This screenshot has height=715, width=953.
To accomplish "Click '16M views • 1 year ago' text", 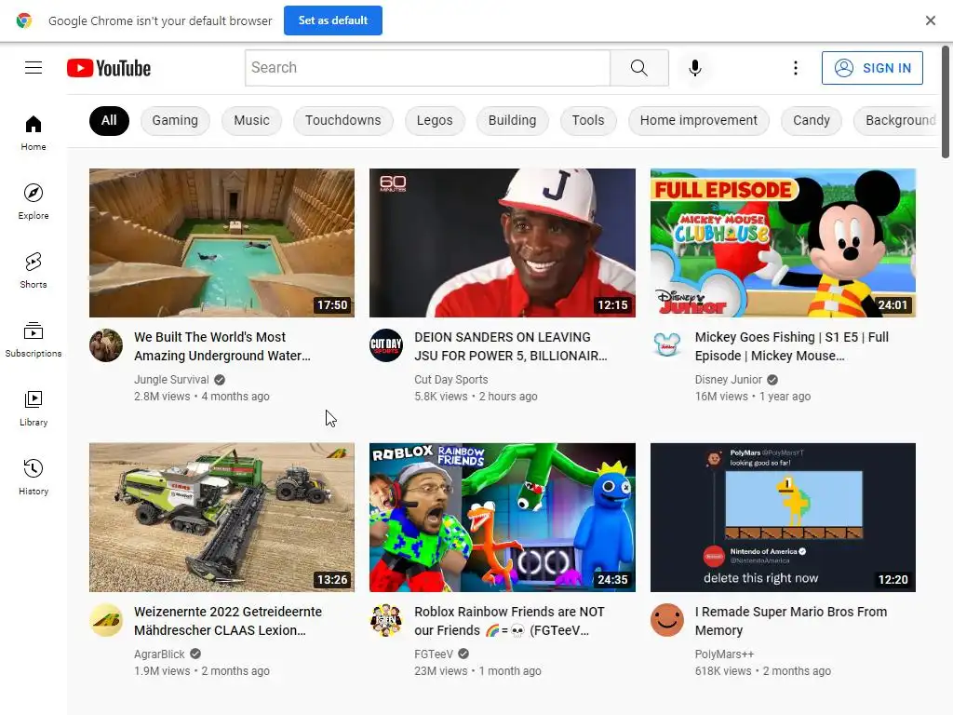I will tap(752, 397).
